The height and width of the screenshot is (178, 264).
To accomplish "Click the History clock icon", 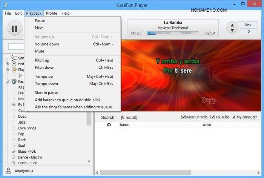I will tap(14, 64).
